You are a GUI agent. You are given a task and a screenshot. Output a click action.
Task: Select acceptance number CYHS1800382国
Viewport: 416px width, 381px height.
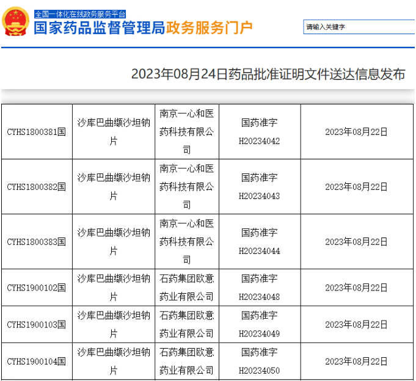36,187
